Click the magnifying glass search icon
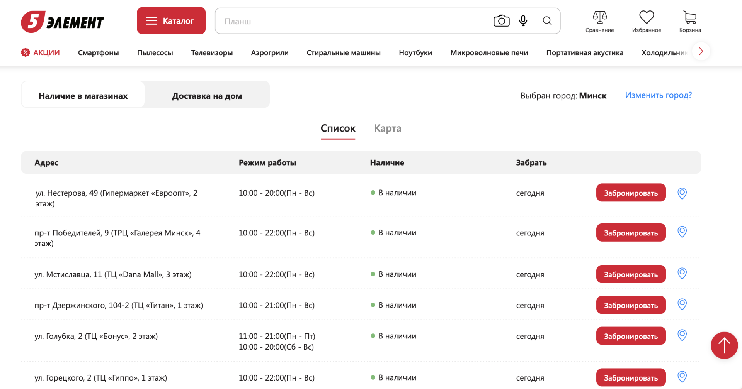The image size is (742, 389). tap(547, 21)
